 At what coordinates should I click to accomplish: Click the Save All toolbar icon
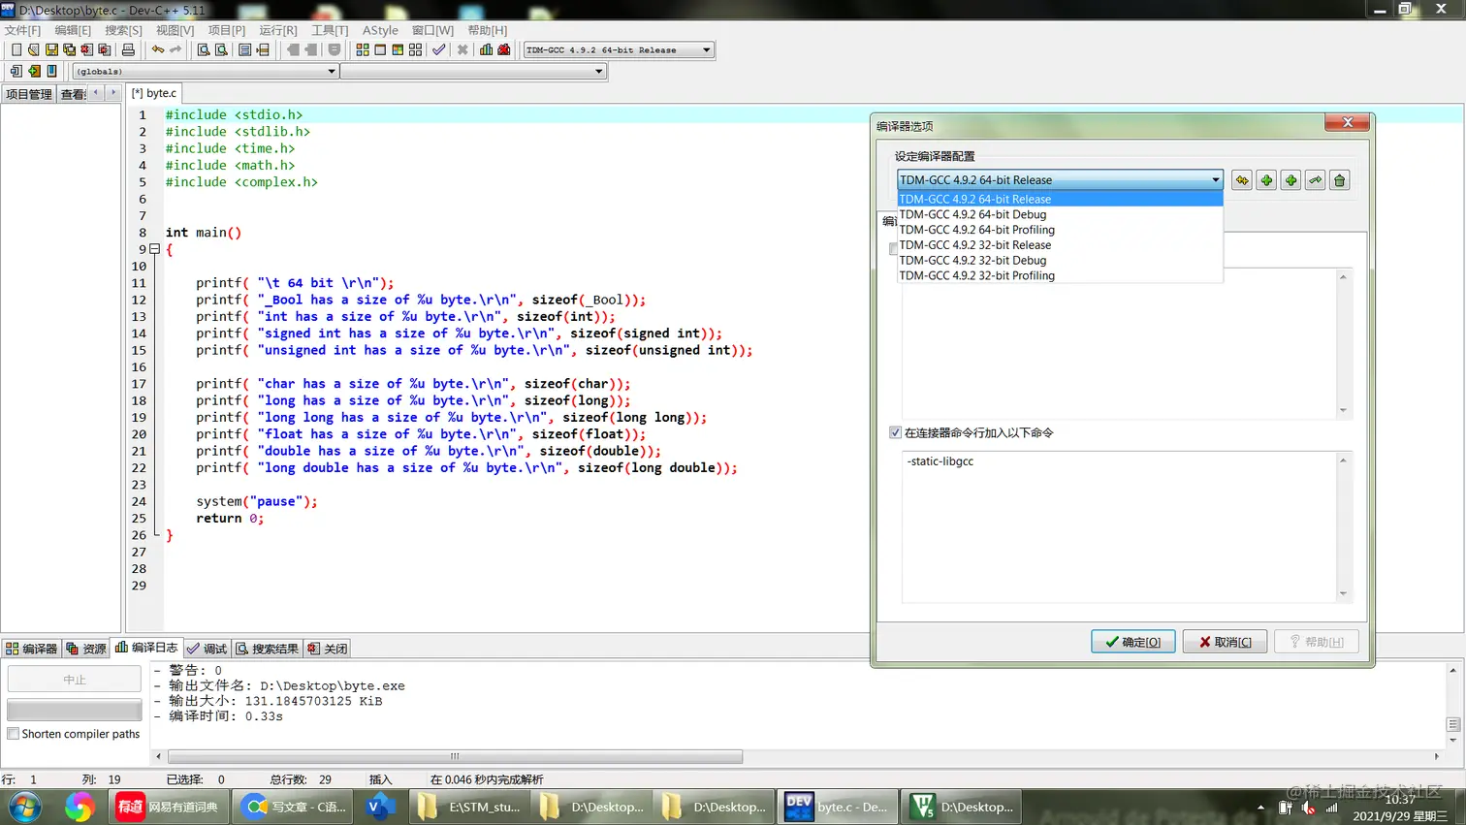(69, 50)
